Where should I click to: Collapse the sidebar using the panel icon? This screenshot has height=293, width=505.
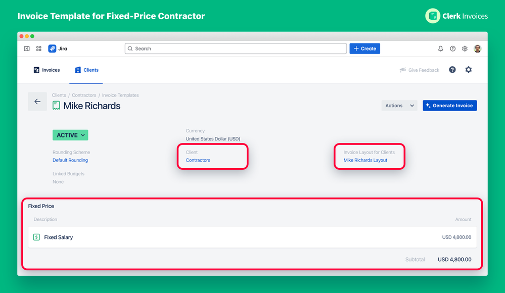(26, 48)
